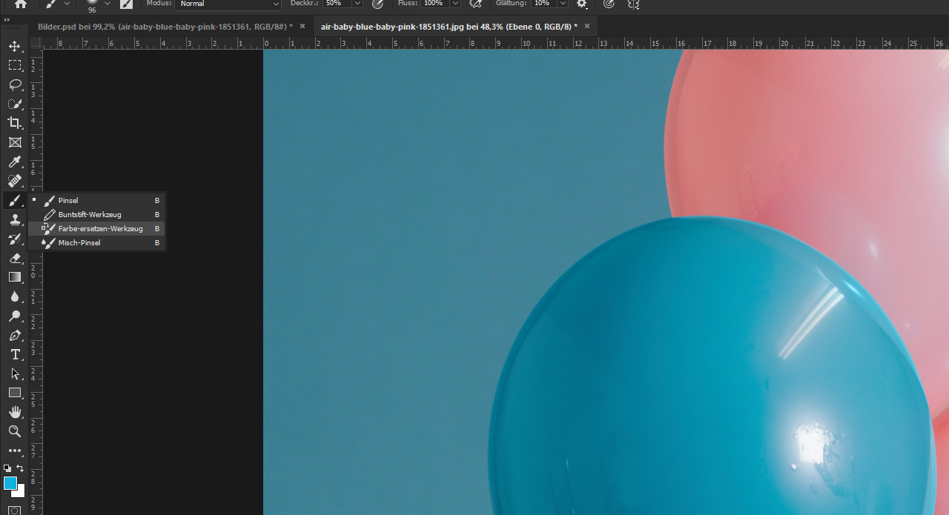Select the Crop tool
Screen dimensions: 949x515
[x=15, y=123]
